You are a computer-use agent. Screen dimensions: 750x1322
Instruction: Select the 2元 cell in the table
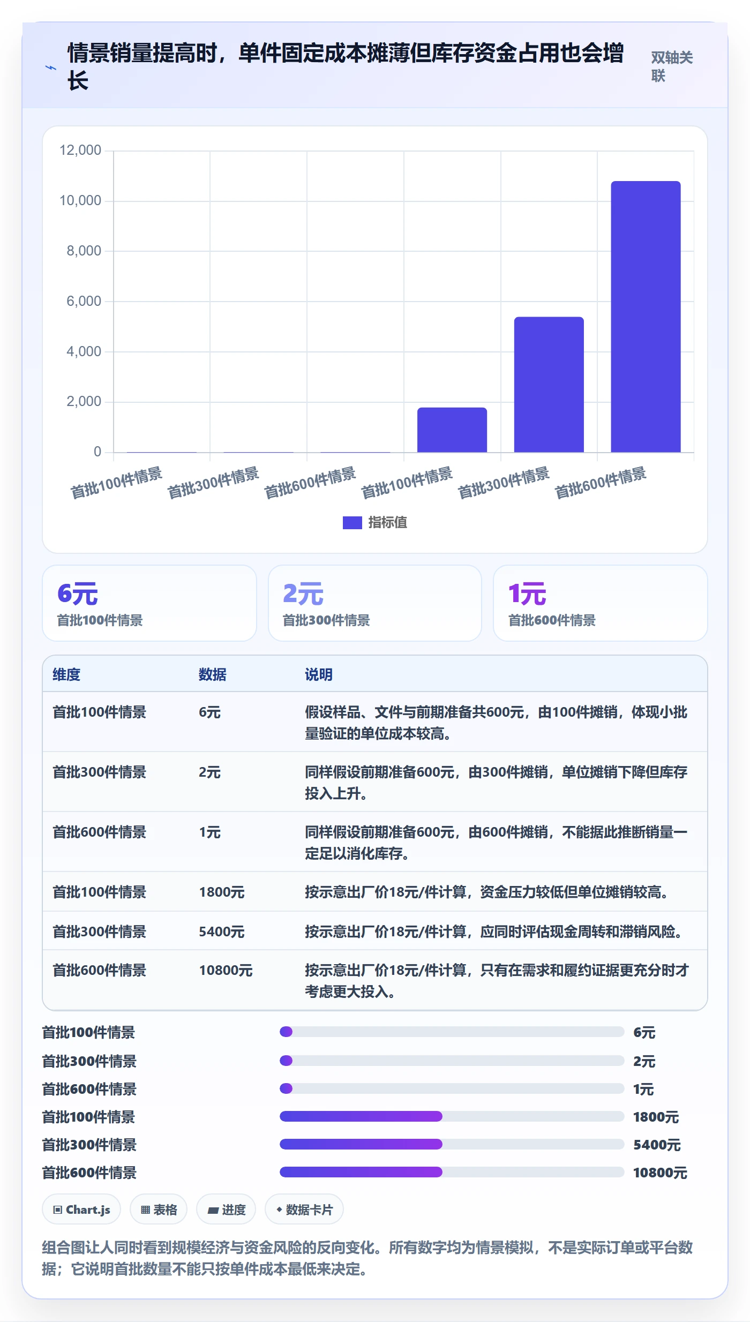(209, 772)
